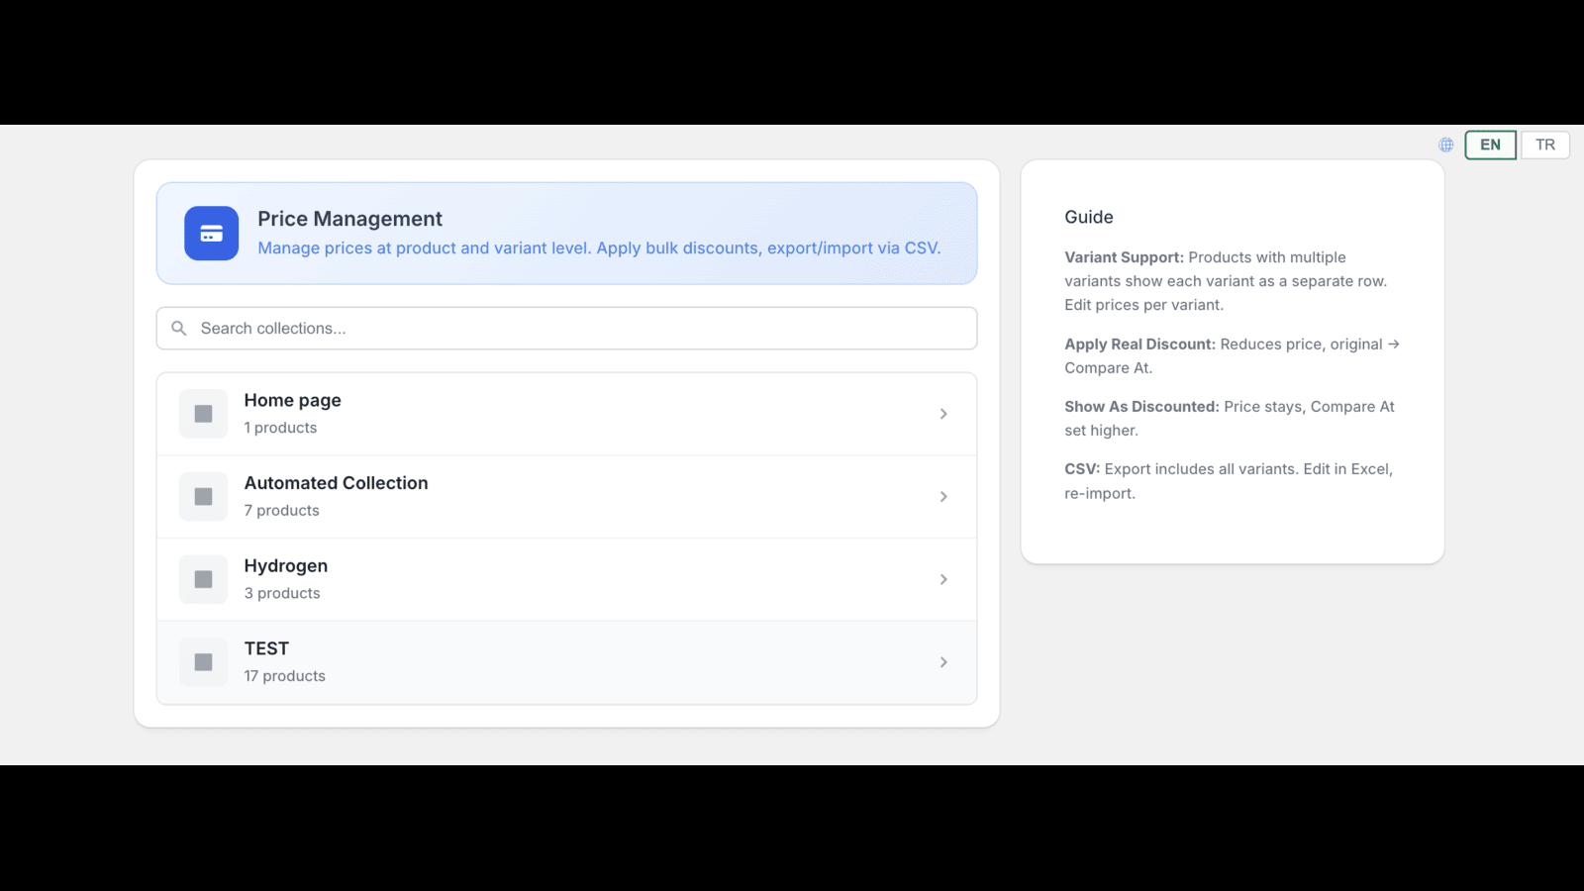Click the Home page collection thumbnail
The height and width of the screenshot is (891, 1584).
[204, 414]
